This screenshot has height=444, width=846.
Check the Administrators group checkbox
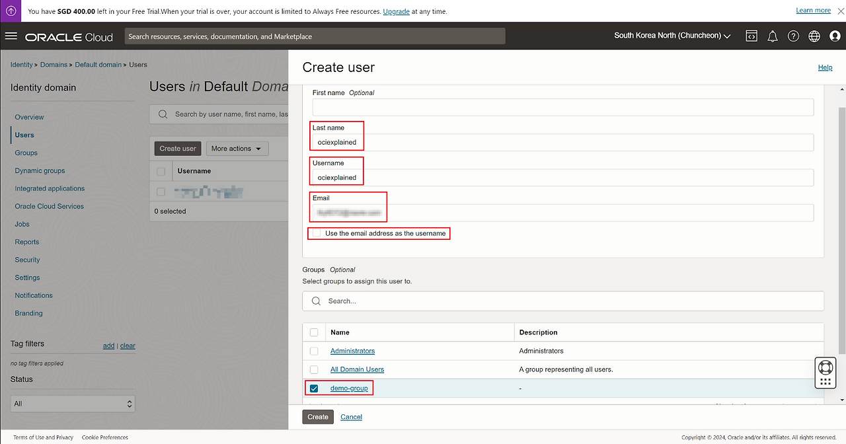coord(314,351)
